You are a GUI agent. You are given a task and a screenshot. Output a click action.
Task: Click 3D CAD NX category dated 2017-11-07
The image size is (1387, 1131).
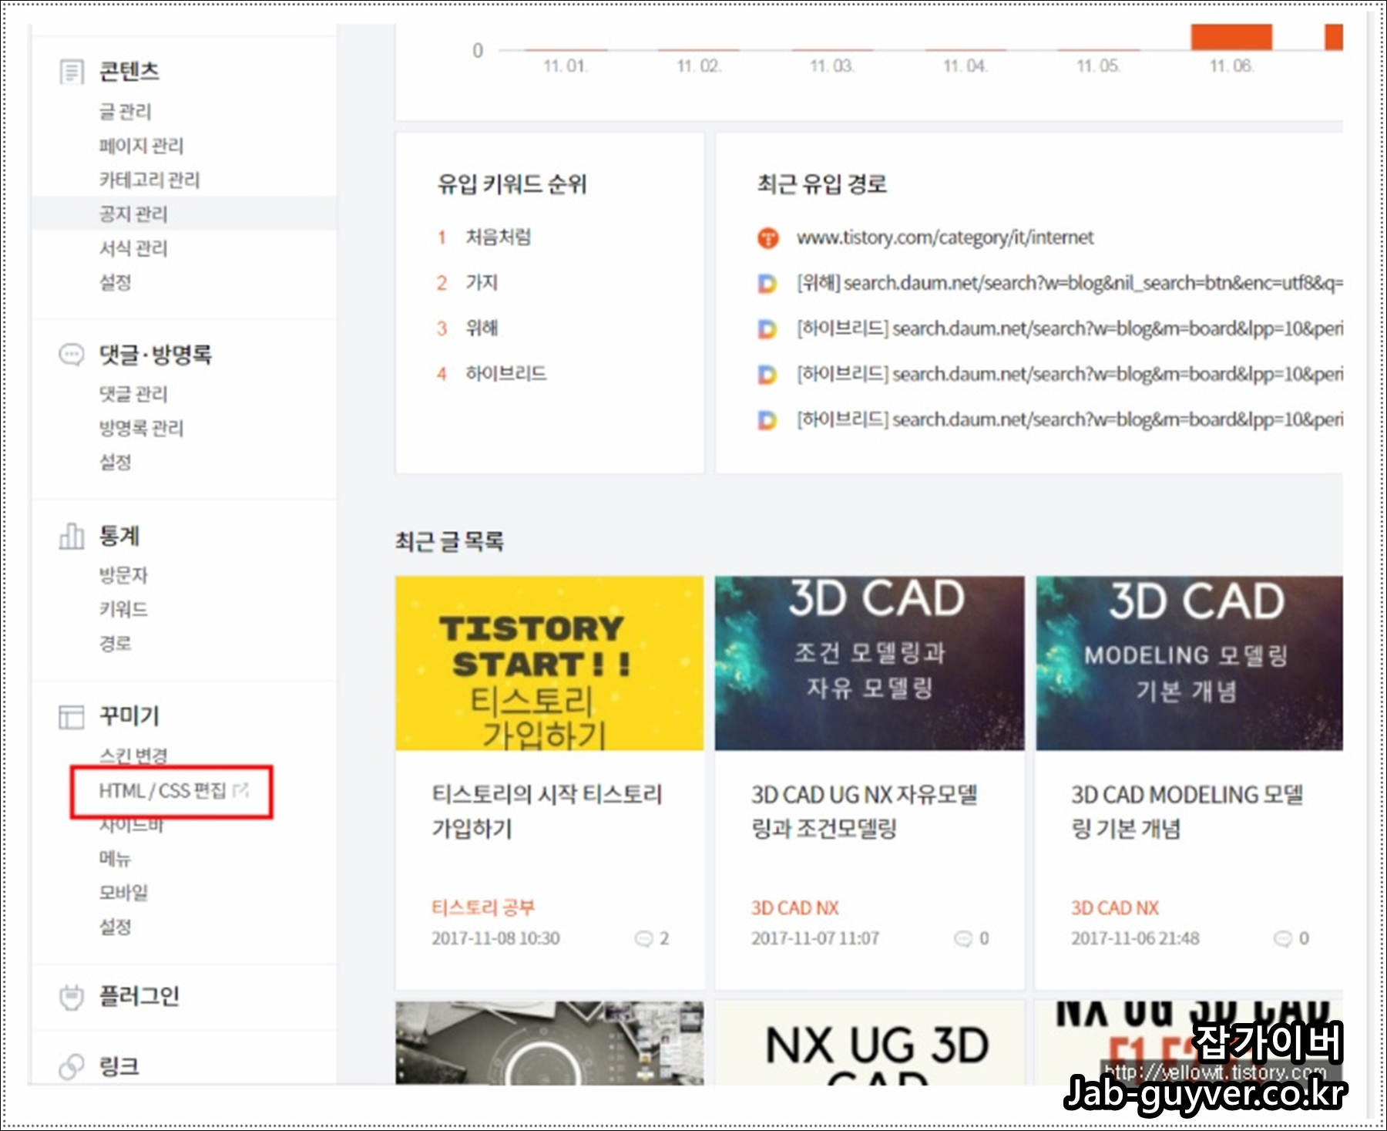click(795, 907)
